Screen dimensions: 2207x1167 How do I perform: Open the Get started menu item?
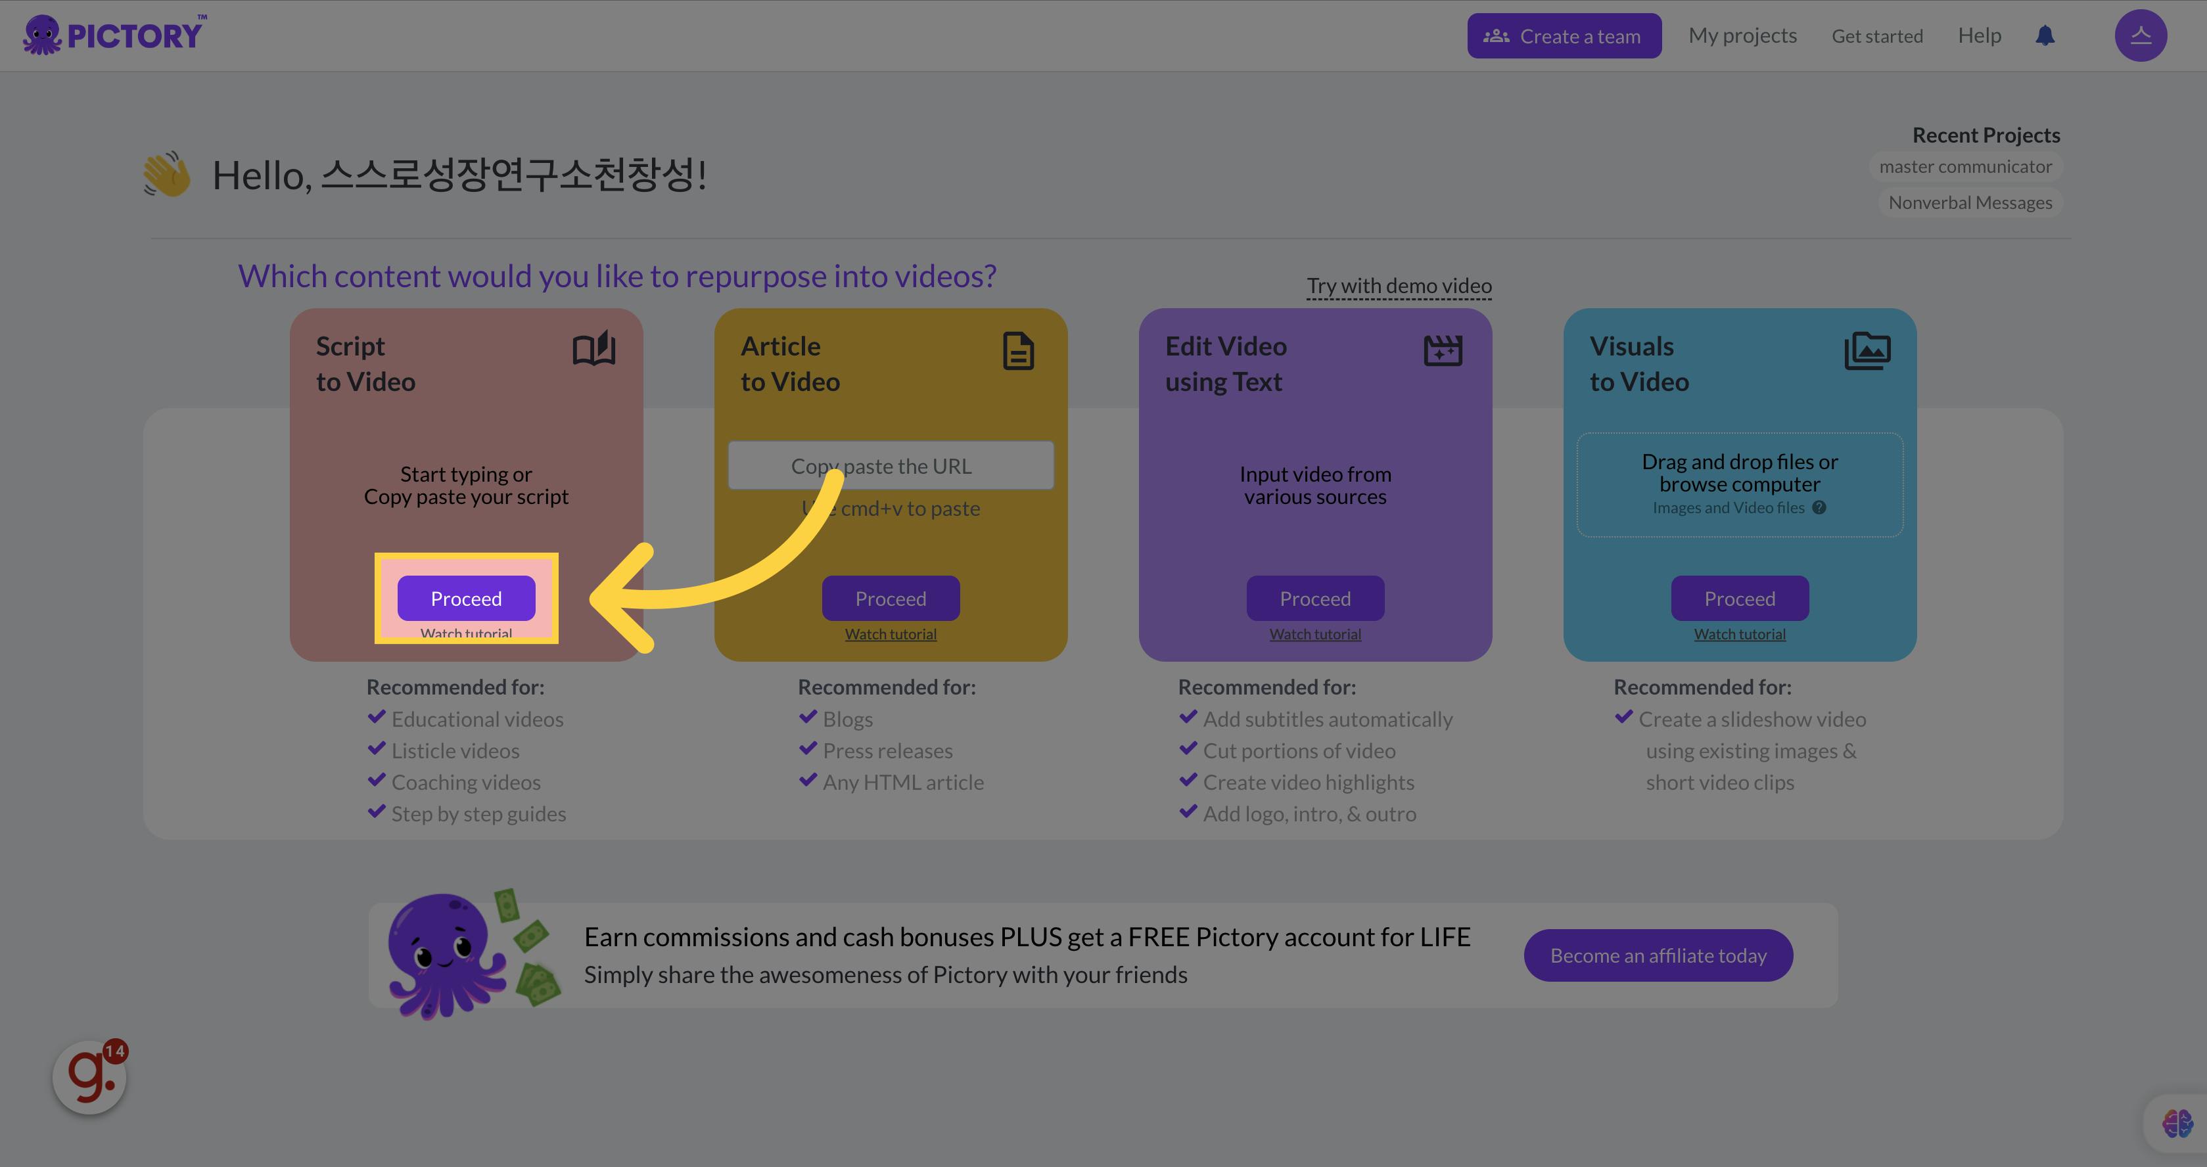tap(1876, 36)
